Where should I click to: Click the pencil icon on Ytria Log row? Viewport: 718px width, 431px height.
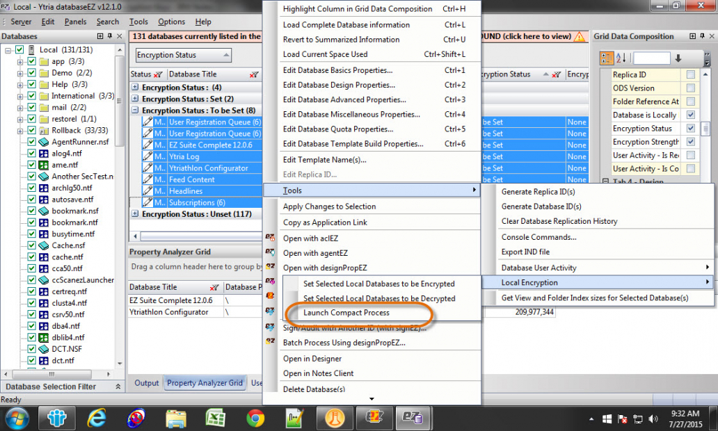(x=147, y=156)
